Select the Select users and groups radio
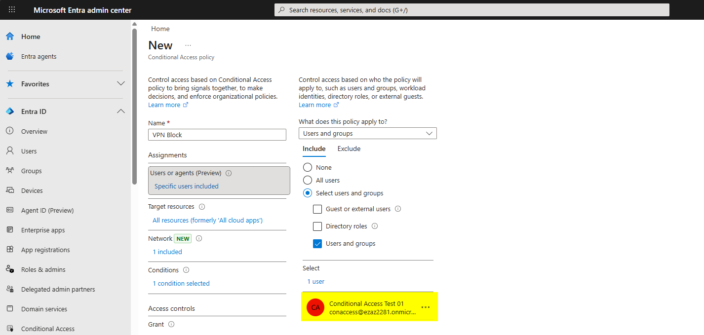The height and width of the screenshot is (335, 704). point(308,193)
